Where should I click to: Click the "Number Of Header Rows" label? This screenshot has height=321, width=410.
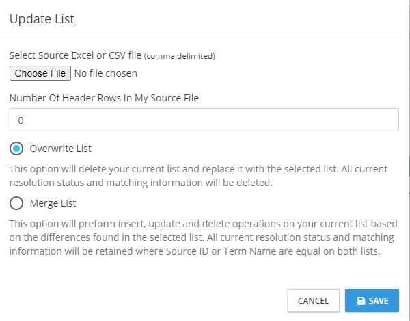click(x=104, y=98)
